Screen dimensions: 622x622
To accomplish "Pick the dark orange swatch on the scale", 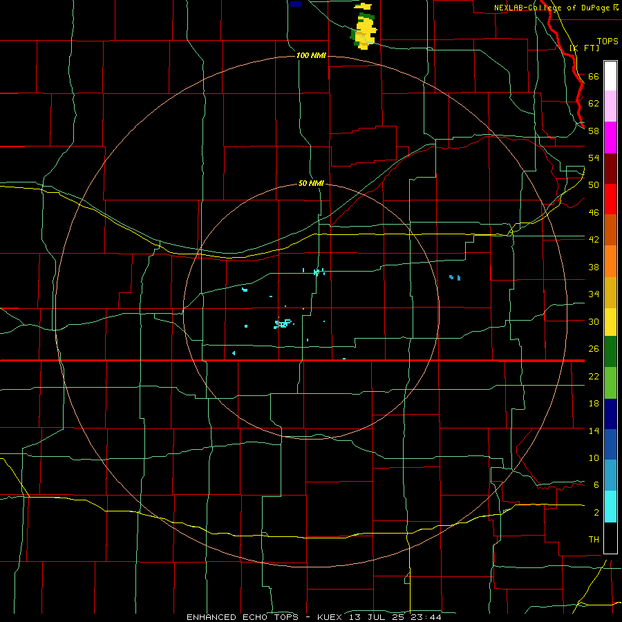I will pyautogui.click(x=610, y=230).
